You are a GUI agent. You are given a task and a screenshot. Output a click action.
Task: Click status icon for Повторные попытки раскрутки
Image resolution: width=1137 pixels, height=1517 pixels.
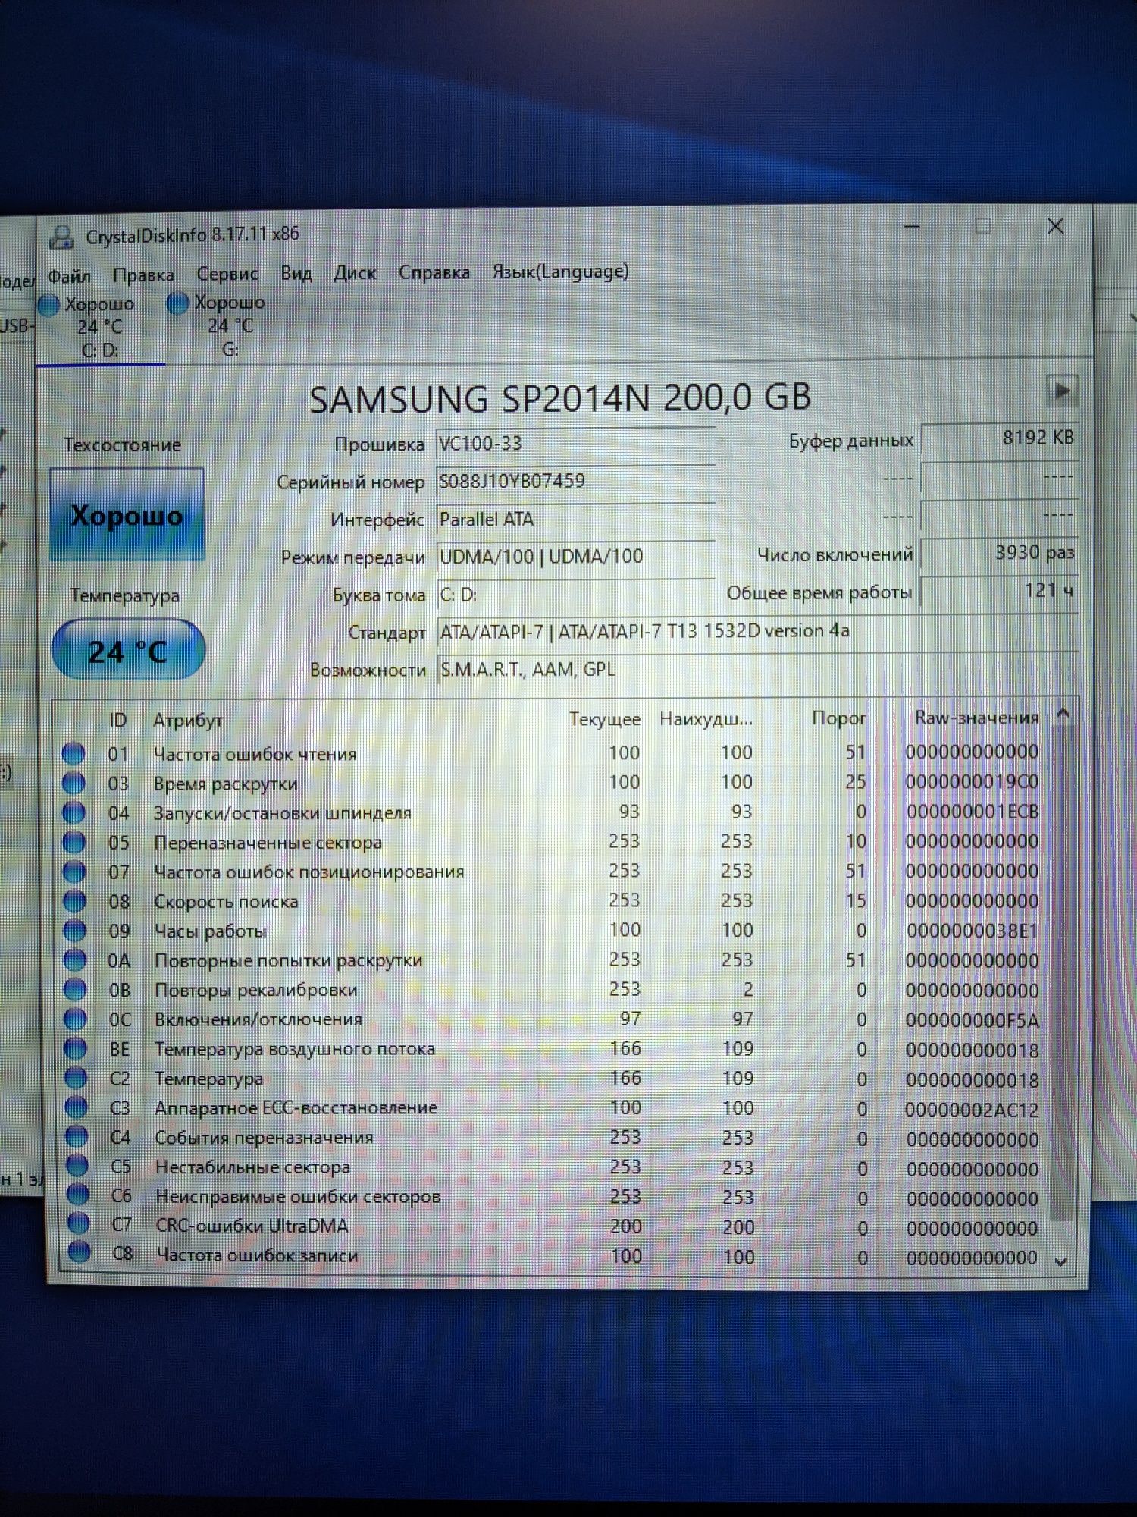tap(75, 960)
